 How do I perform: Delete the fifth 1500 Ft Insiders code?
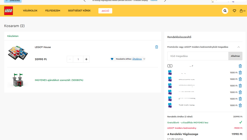click(x=240, y=99)
